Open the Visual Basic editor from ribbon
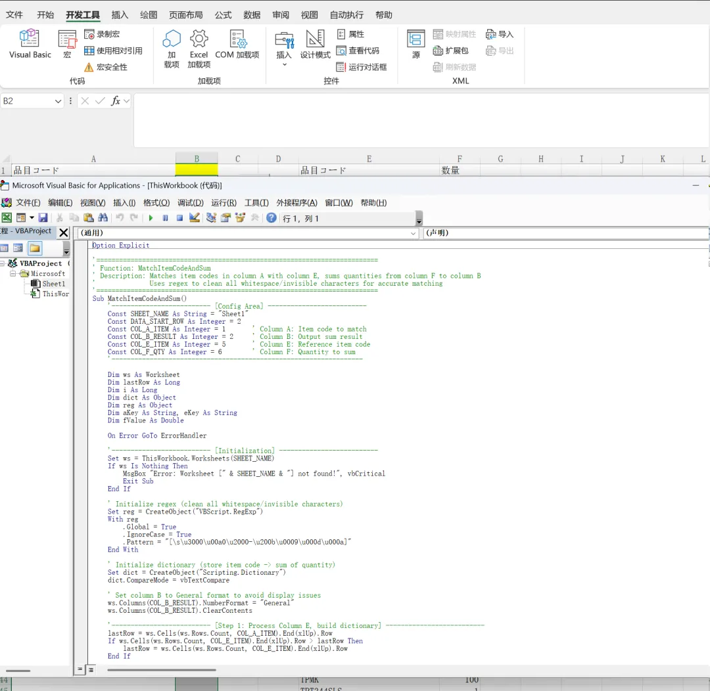The height and width of the screenshot is (691, 710). (x=30, y=44)
